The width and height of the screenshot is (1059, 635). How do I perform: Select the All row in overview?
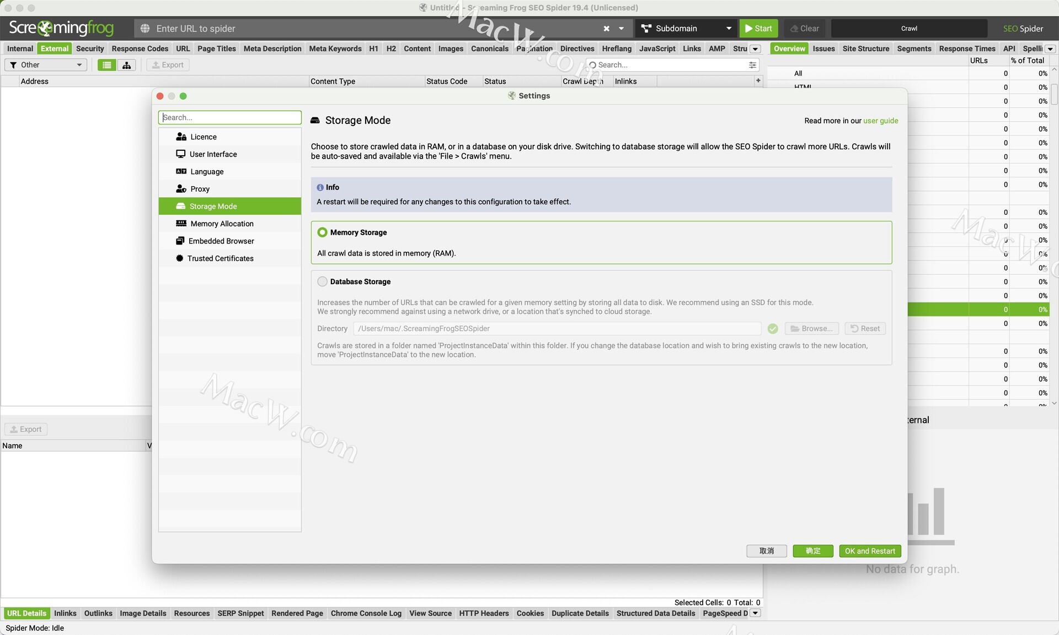[x=907, y=73]
